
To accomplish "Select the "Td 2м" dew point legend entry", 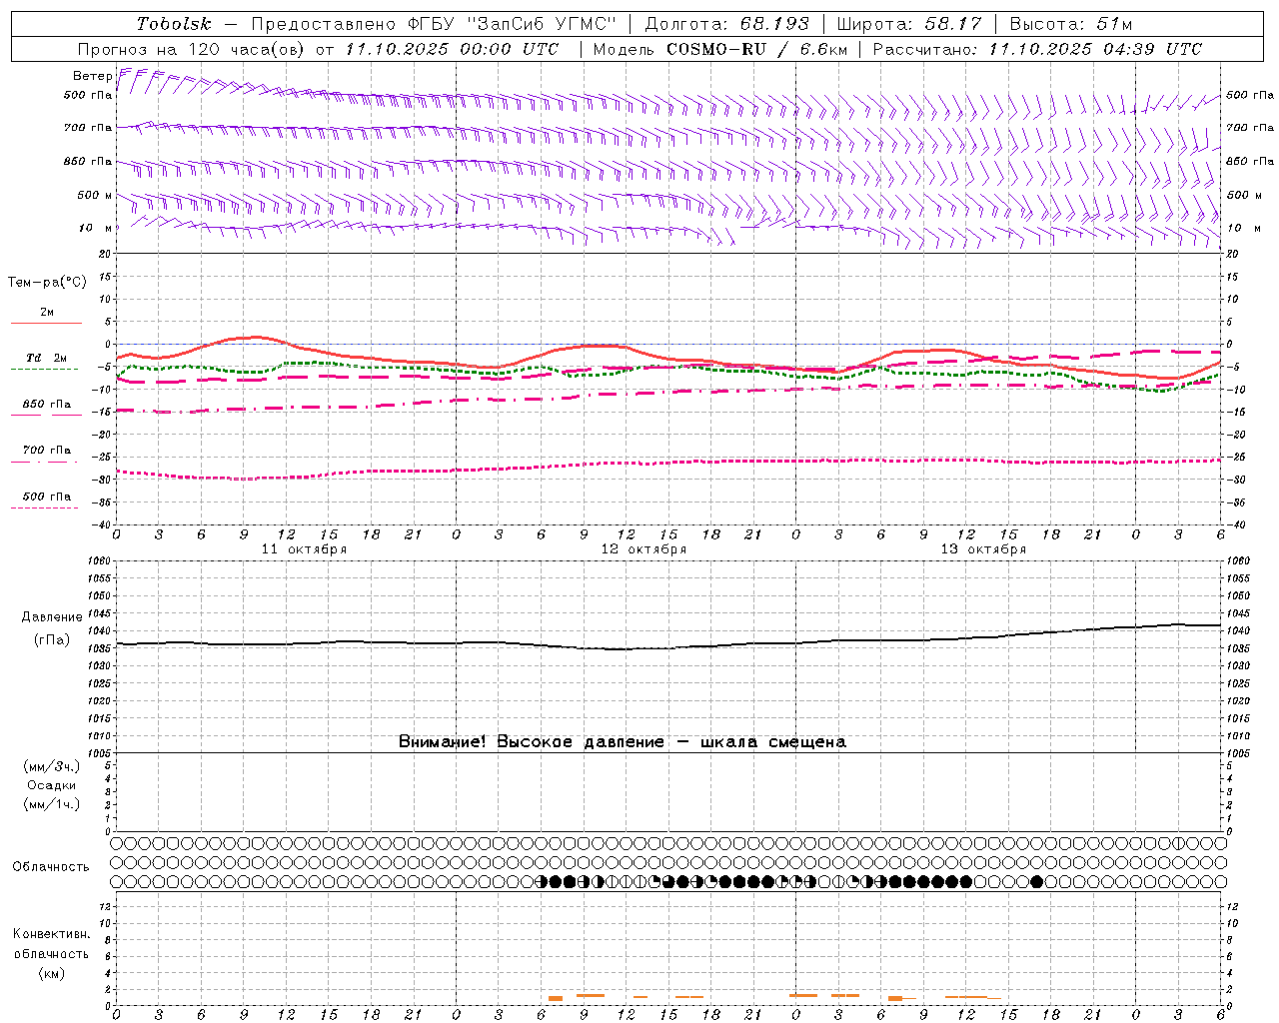I will tap(46, 358).
